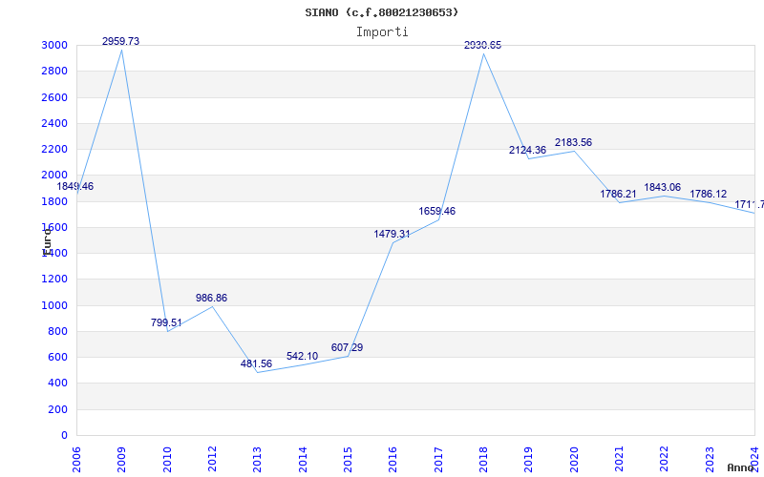Viewport: 764px width, 477px height.
Task: Click x-axis year label 2020
Action: 574,460
